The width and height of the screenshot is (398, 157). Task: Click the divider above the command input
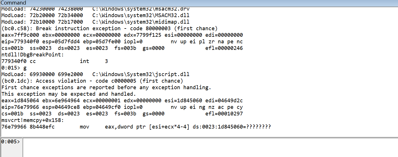pos(199,137)
